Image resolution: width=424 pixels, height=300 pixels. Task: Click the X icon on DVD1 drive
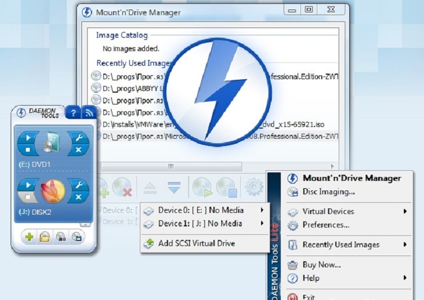pyautogui.click(x=78, y=150)
